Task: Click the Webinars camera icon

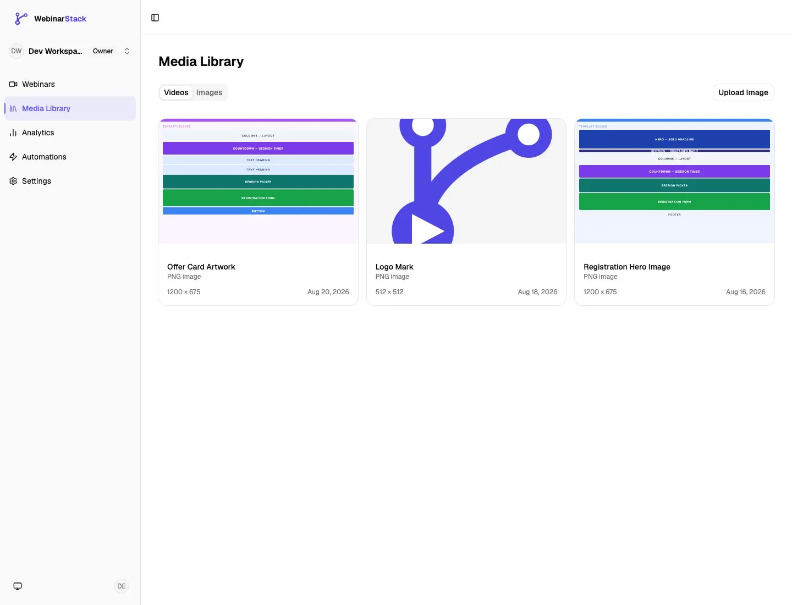Action: (13, 84)
